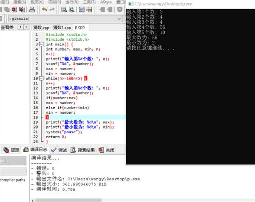
Task: Switch to the 猜数.cpp editor tab
Action: (x=41, y=28)
